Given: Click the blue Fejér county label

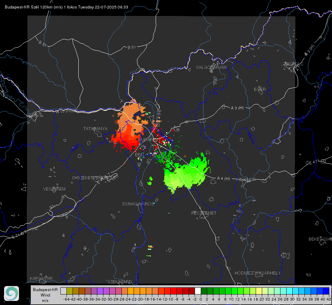Looking at the screenshot, I should coord(76,148).
